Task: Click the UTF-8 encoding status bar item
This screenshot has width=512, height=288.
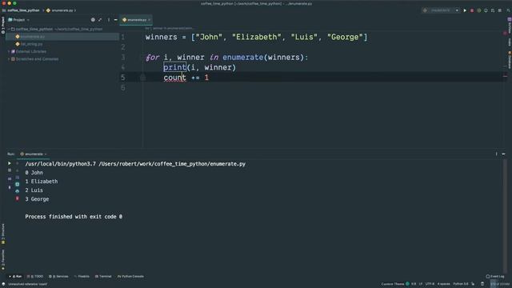Action: [430, 284]
